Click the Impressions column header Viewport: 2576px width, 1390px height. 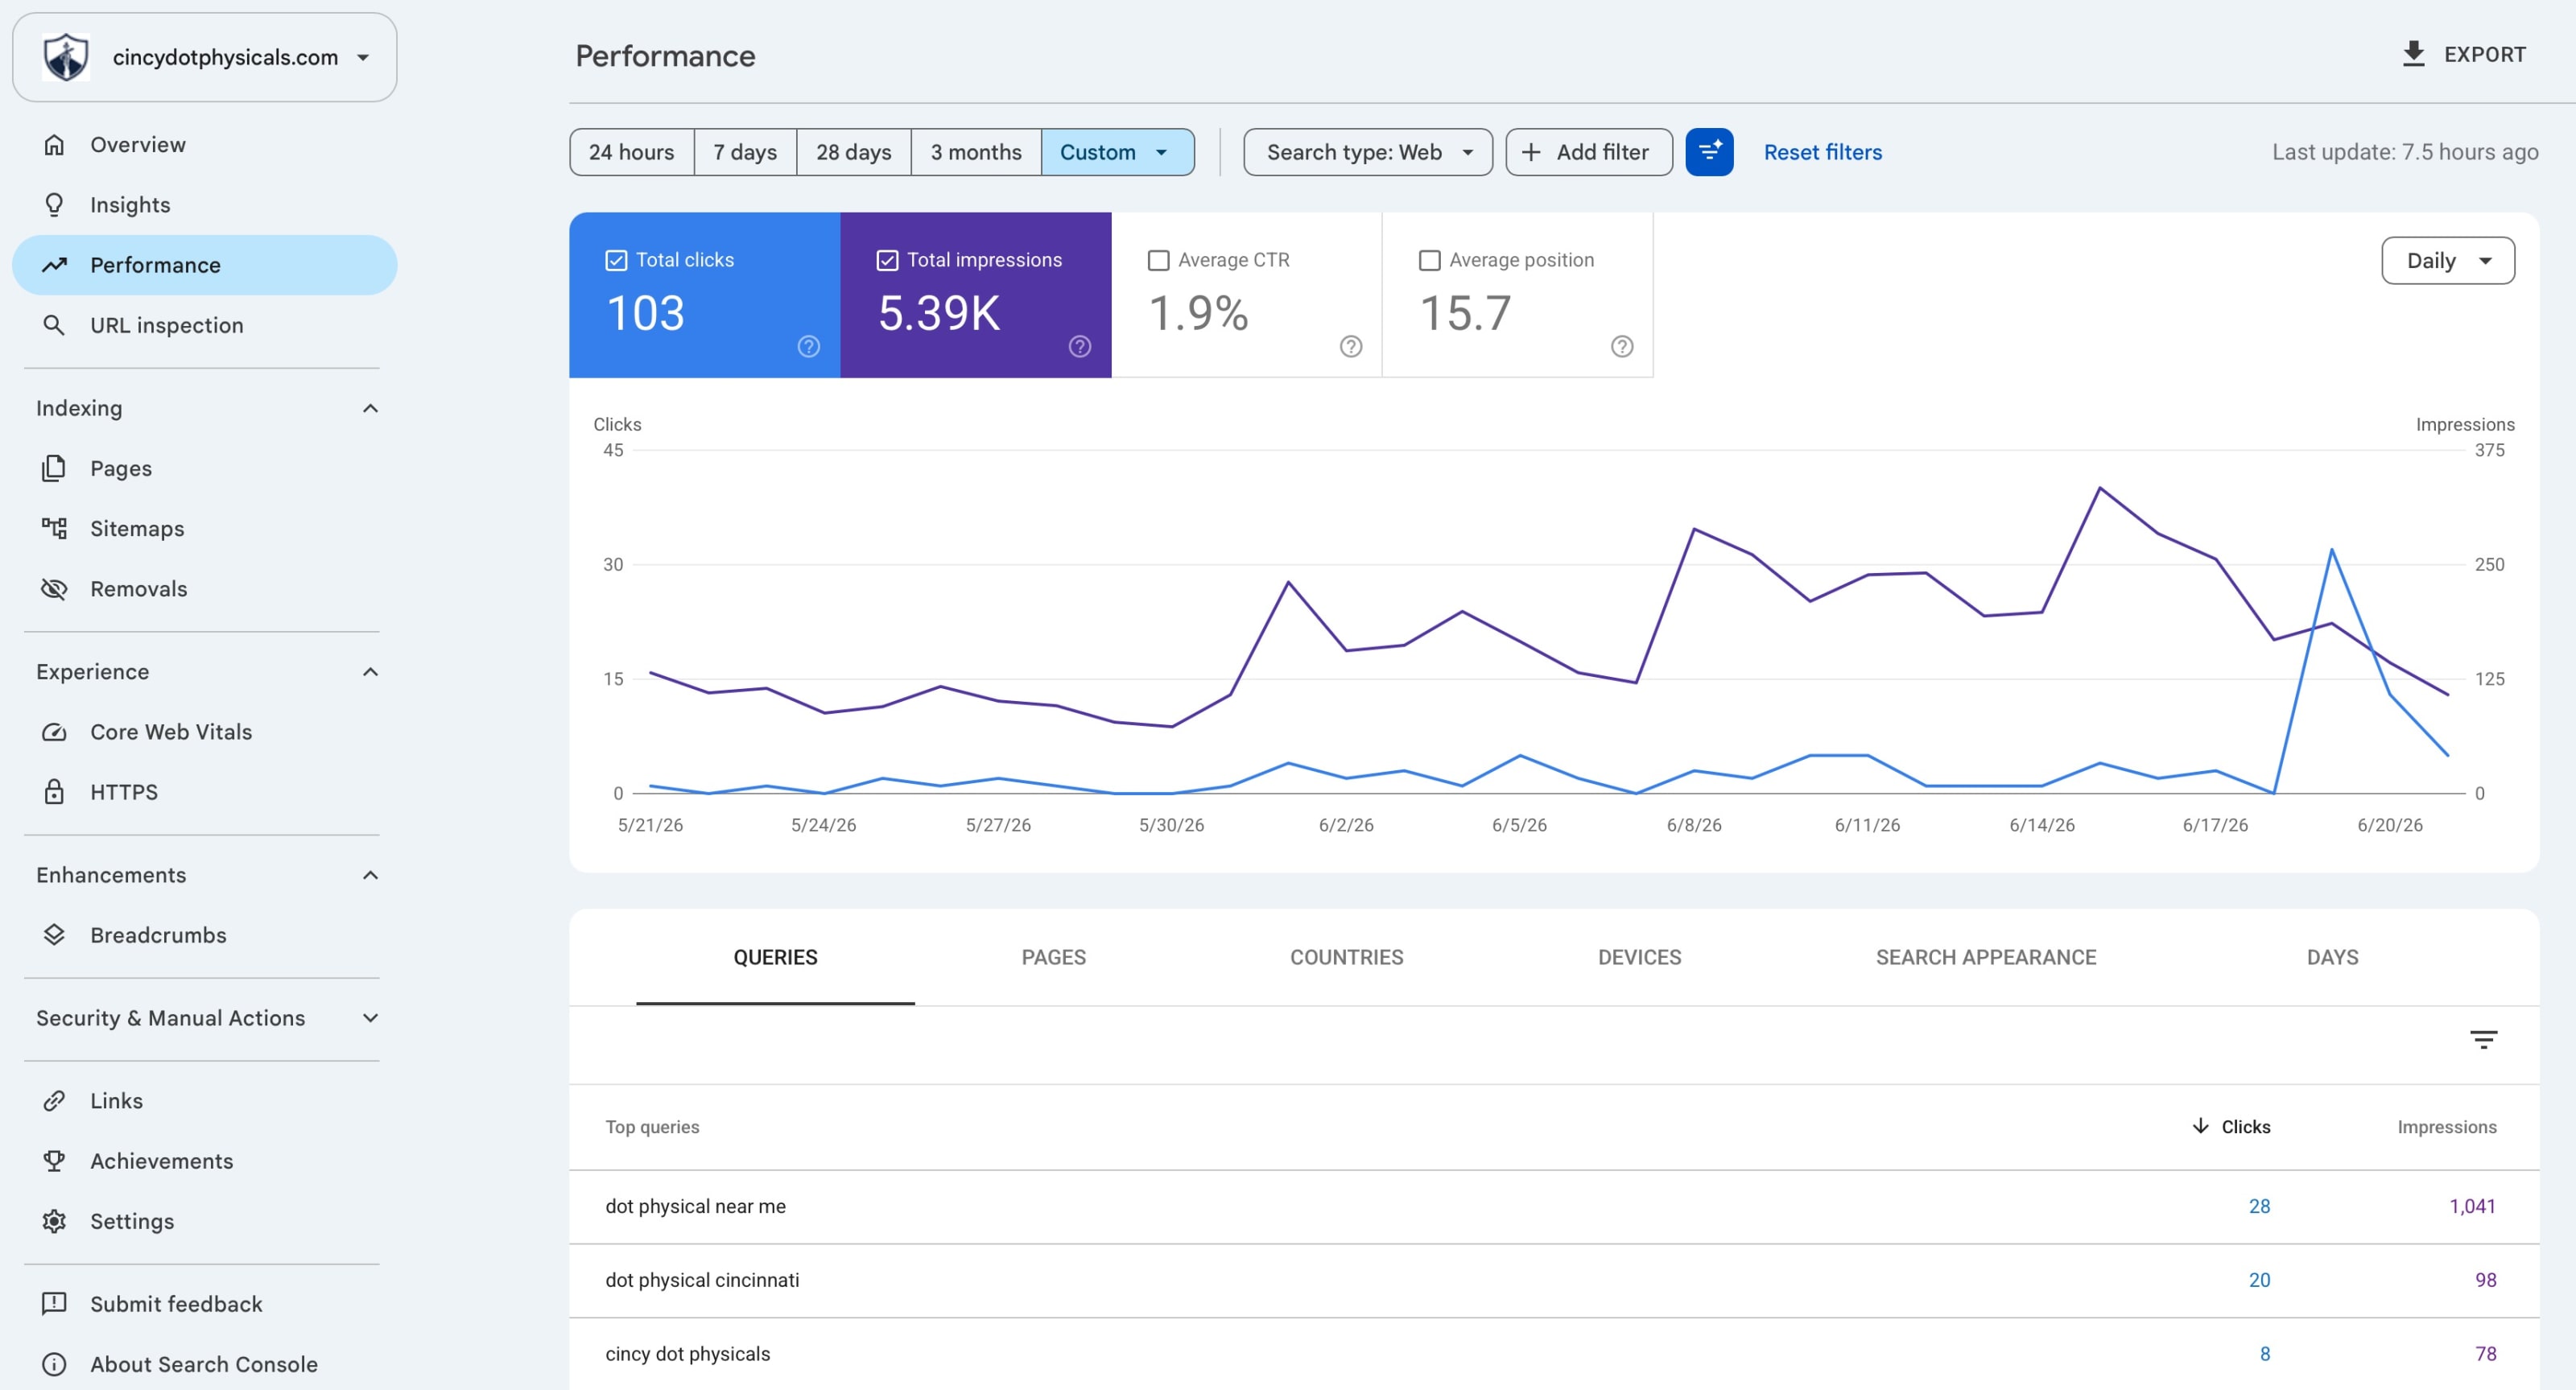(2446, 1127)
